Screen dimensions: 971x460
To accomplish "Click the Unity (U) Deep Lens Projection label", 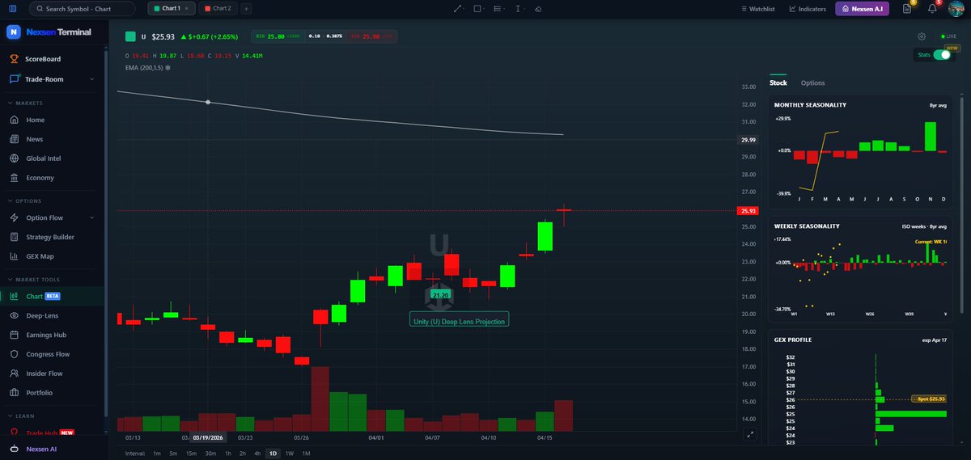I will tap(459, 321).
